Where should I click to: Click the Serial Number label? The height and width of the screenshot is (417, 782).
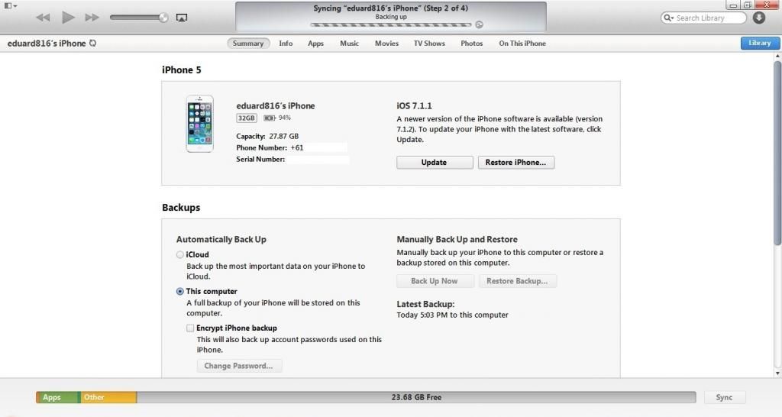260,159
